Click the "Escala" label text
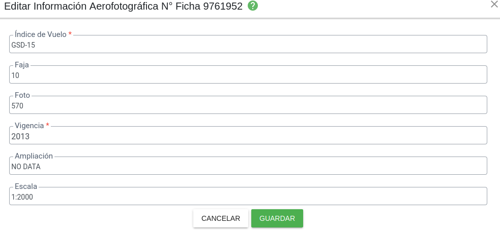Image resolution: width=500 pixels, height=232 pixels. click(26, 186)
